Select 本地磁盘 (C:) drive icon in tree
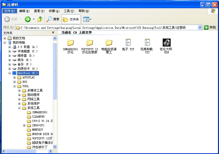The width and height of the screenshot is (219, 154). click(14, 51)
